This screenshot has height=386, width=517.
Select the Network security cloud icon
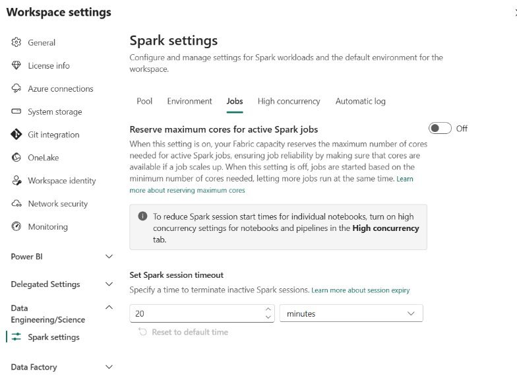(16, 203)
